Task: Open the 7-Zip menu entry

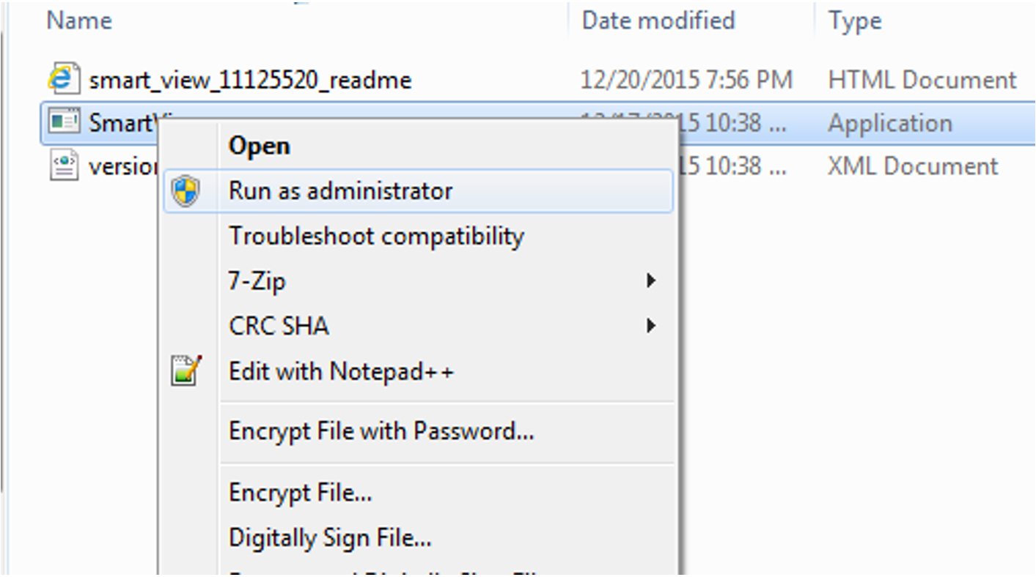Action: click(x=257, y=281)
